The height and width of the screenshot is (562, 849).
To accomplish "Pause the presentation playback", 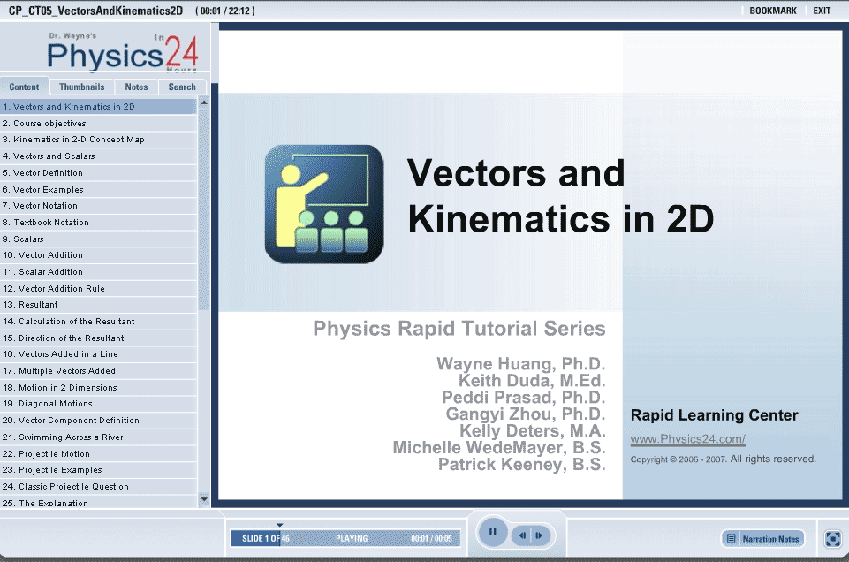I will 492,533.
